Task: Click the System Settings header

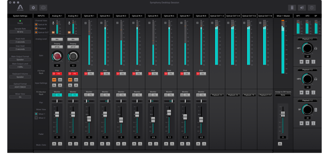Action: (20, 16)
